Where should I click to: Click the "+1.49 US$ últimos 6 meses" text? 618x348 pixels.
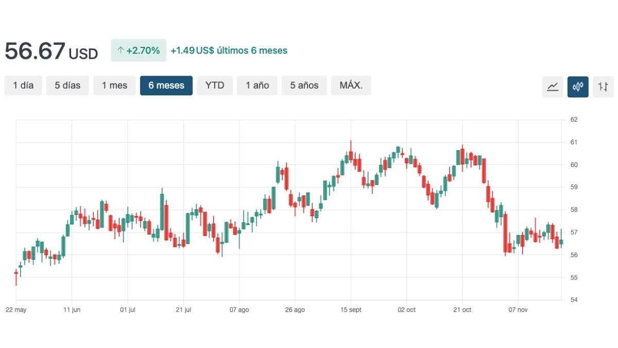tap(230, 51)
